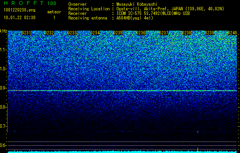Click the meteor count label

tap(54, 12)
